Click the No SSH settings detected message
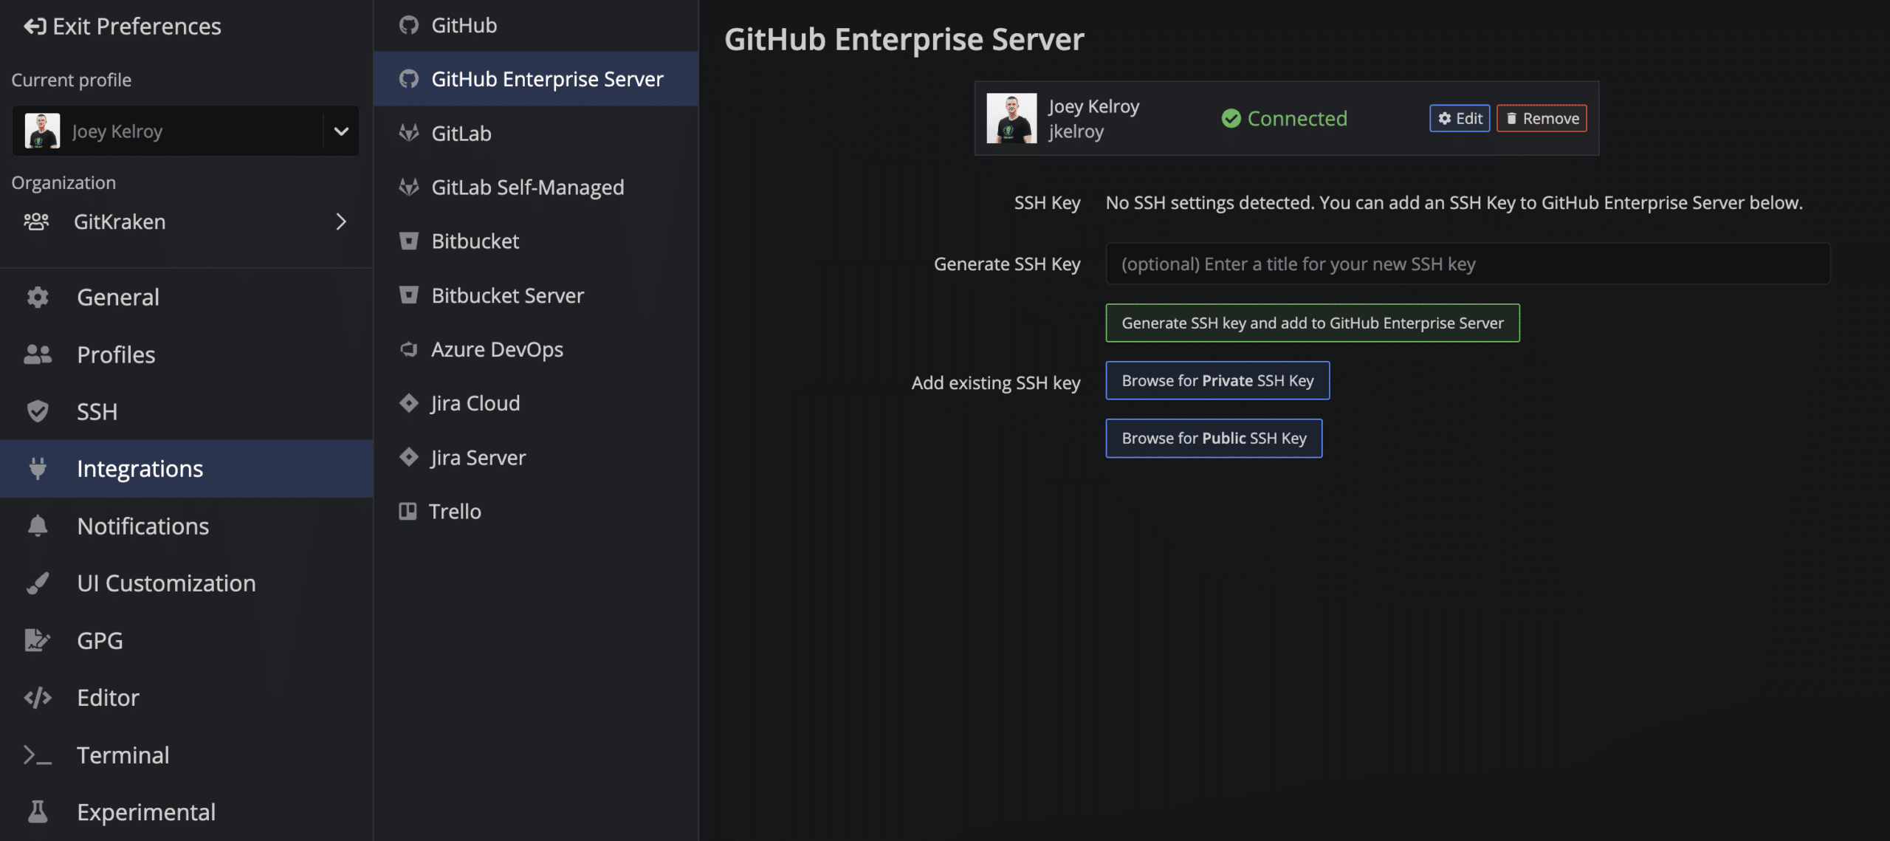This screenshot has height=841, width=1890. [x=1454, y=202]
